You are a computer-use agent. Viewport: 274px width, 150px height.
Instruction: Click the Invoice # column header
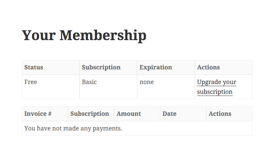tap(38, 114)
